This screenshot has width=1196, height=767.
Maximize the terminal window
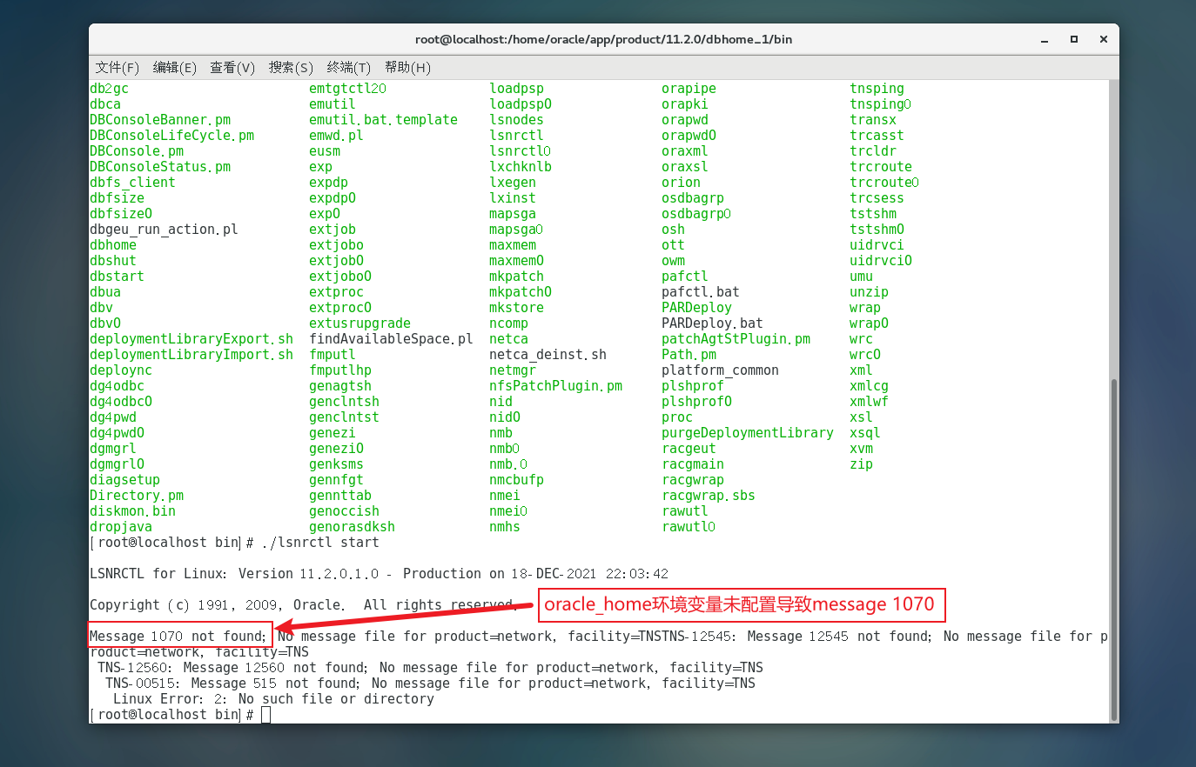1074,39
